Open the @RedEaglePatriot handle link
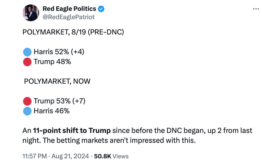The height and width of the screenshot is (162, 262). (x=69, y=17)
